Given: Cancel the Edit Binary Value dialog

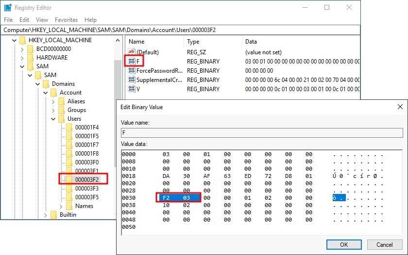Looking at the screenshot, I should [385, 244].
